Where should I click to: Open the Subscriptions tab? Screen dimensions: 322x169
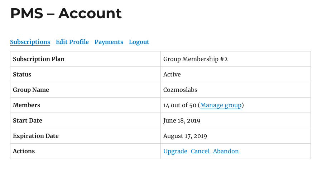coord(30,42)
